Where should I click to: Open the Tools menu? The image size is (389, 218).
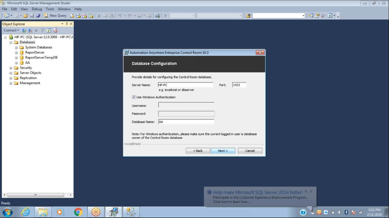coord(50,9)
